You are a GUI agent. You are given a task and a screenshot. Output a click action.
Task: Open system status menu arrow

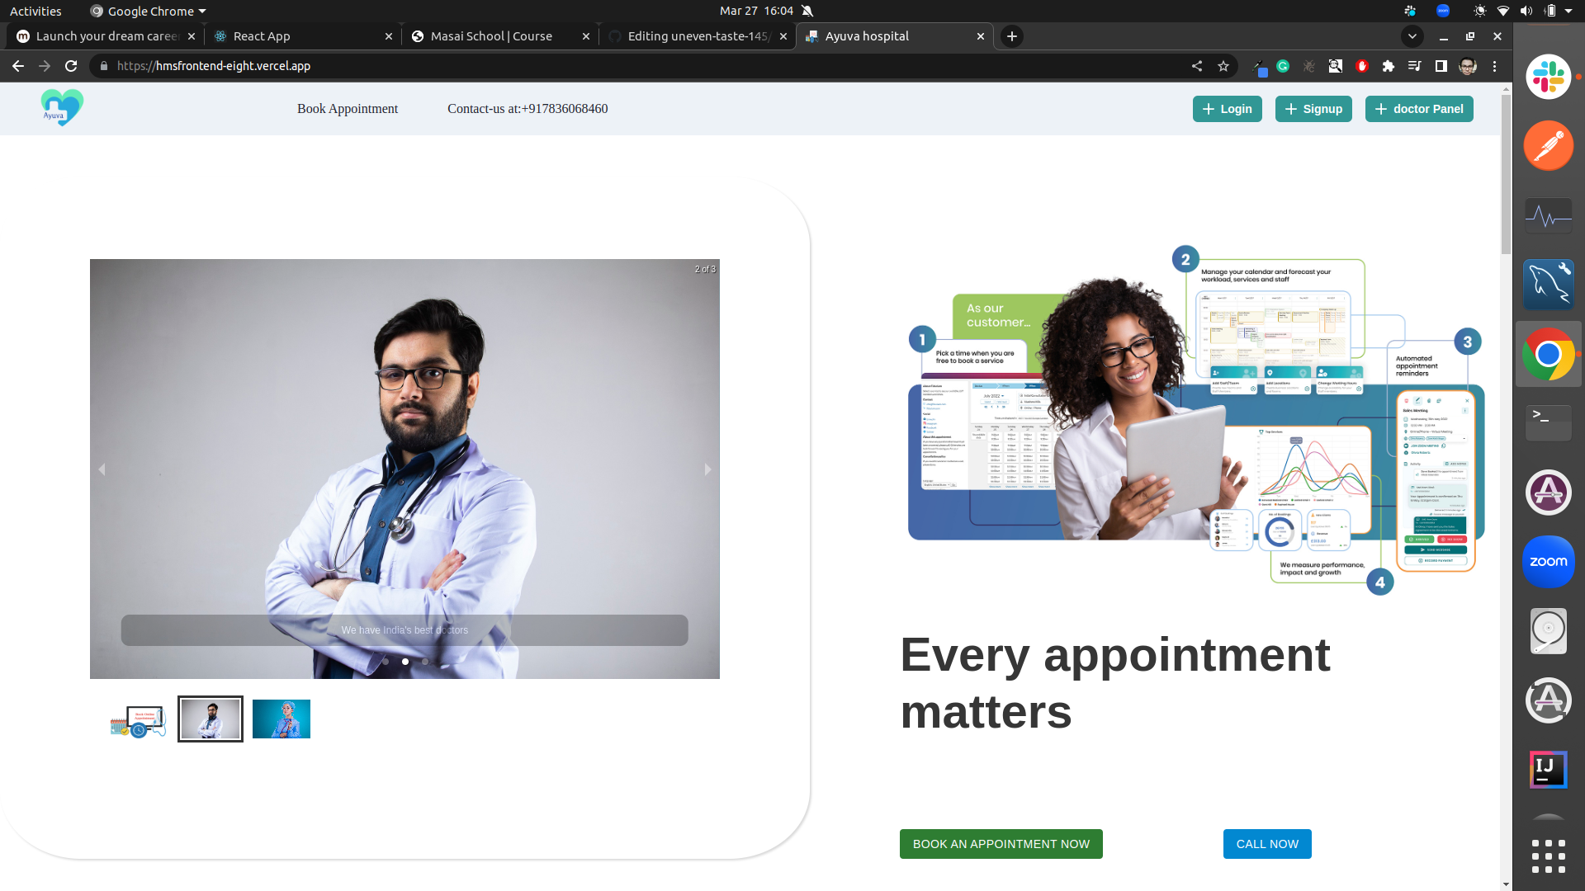[1568, 11]
